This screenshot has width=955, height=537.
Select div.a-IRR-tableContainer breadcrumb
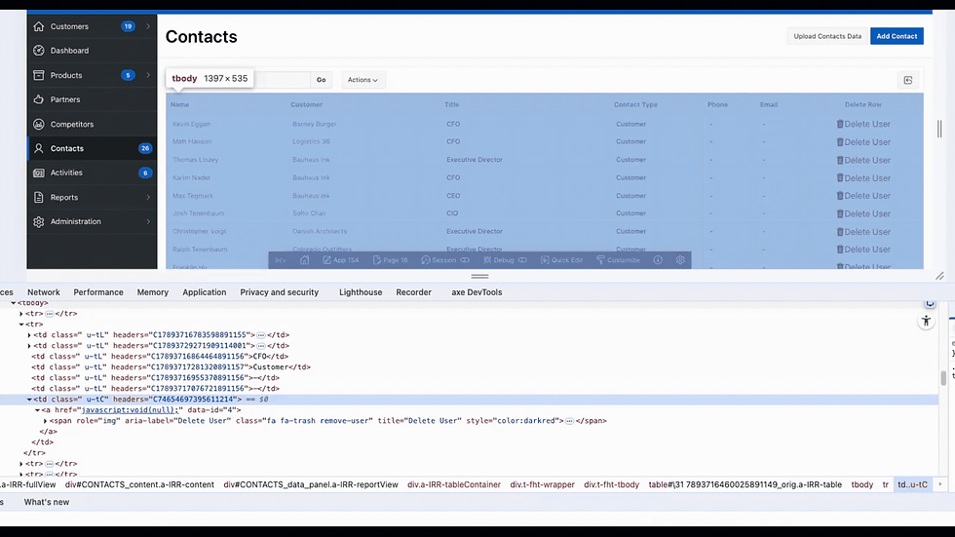(x=454, y=484)
